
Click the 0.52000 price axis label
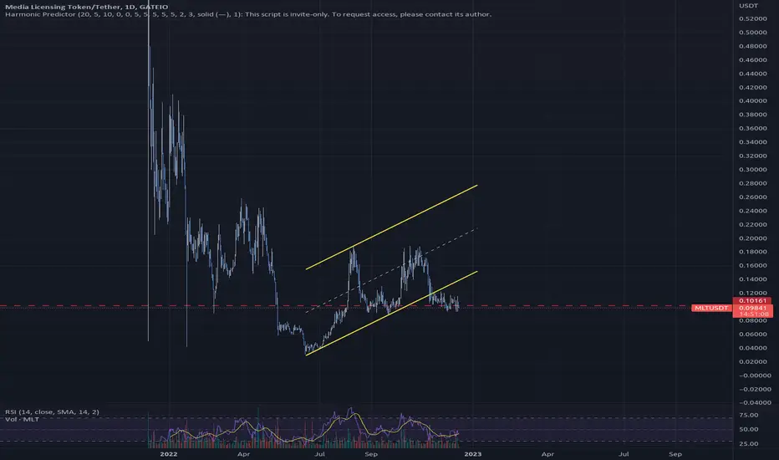[x=752, y=19]
